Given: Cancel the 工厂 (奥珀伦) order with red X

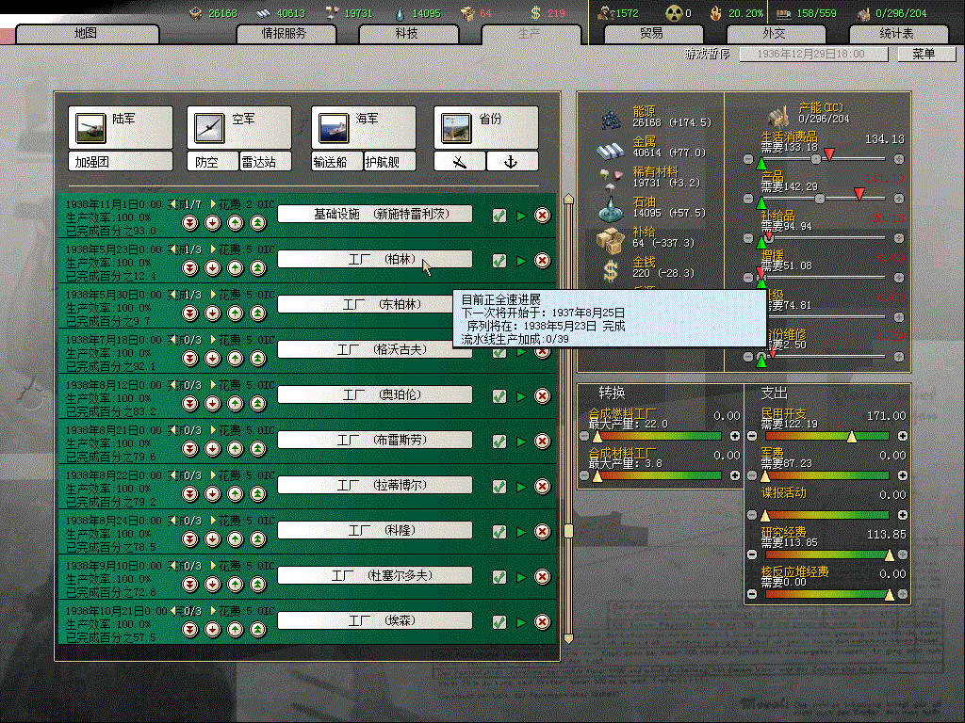Looking at the screenshot, I should pyautogui.click(x=542, y=396).
